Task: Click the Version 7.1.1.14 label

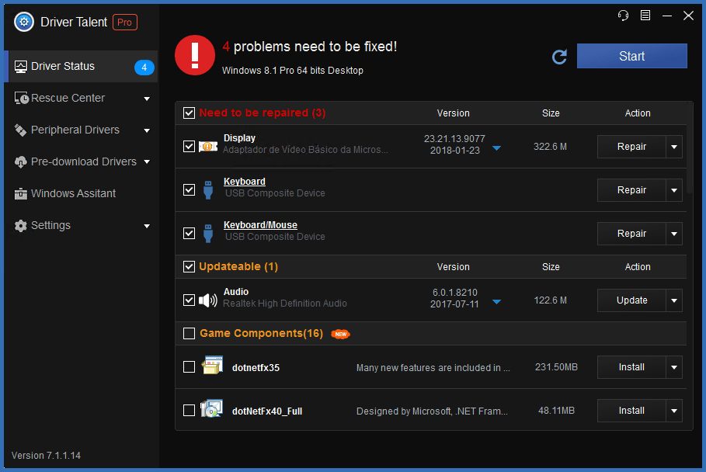Action: (46, 456)
